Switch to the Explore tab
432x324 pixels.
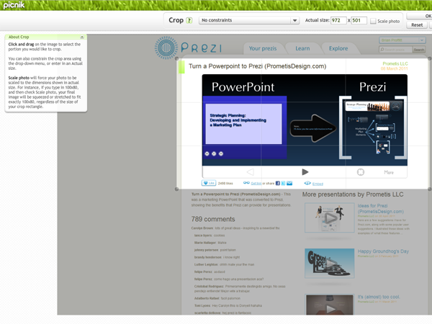point(338,48)
